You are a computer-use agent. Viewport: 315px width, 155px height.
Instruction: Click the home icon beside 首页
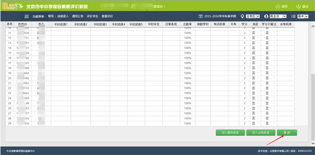tap(278, 6)
